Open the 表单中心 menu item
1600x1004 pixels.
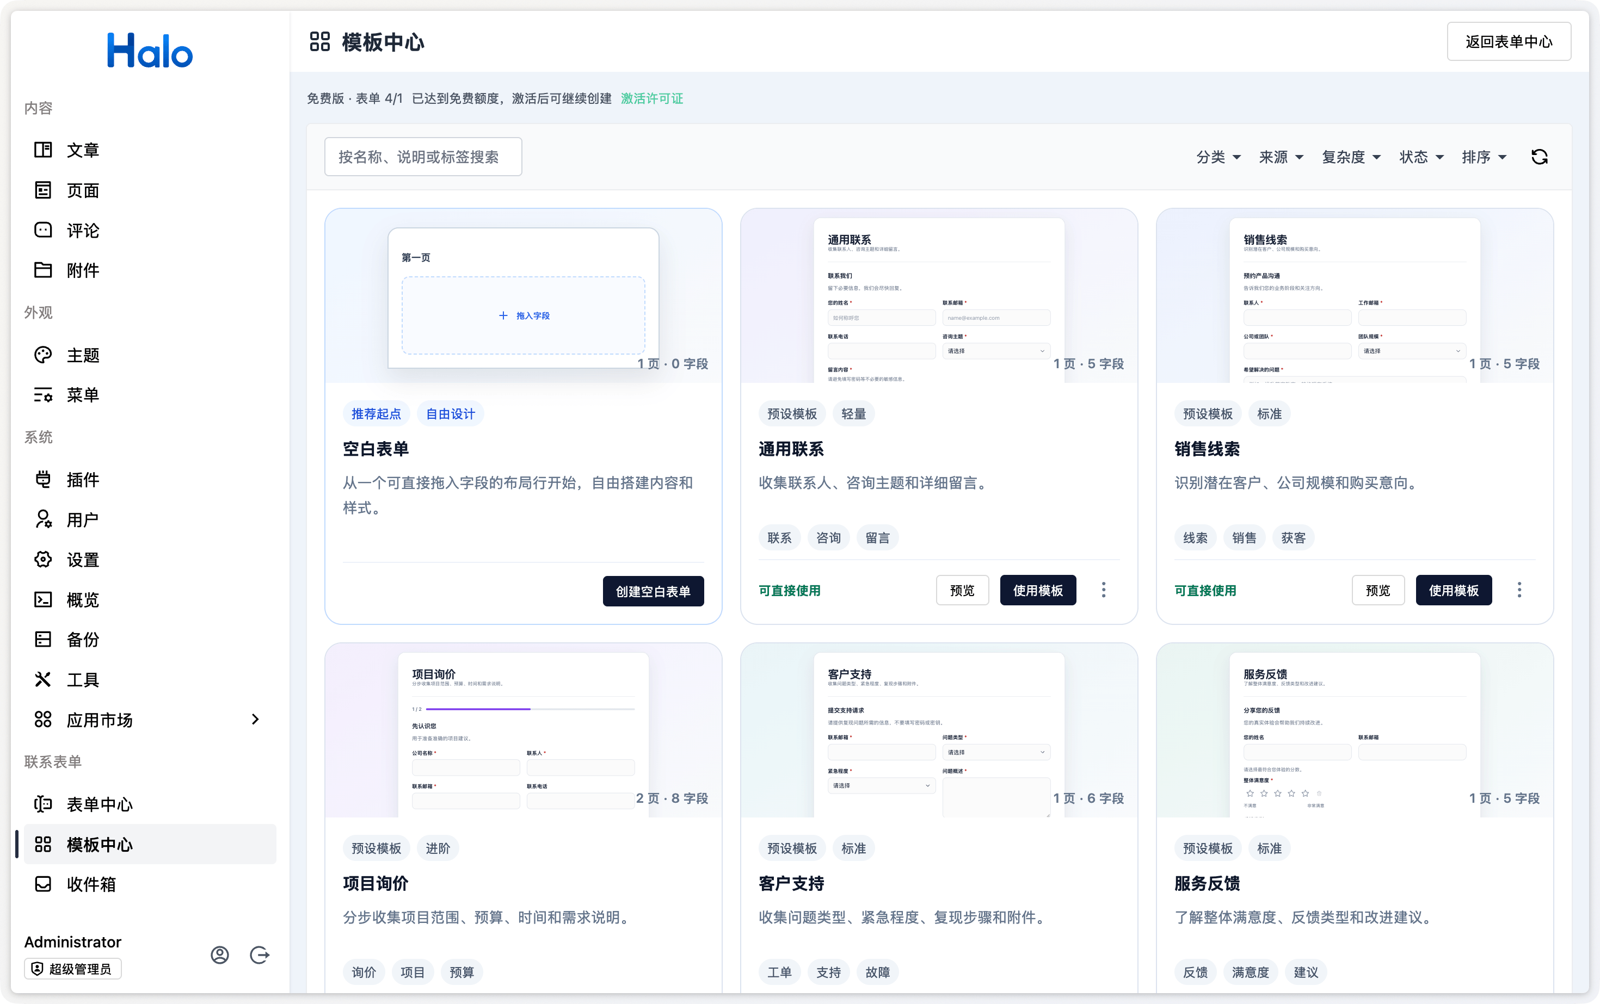point(150,804)
